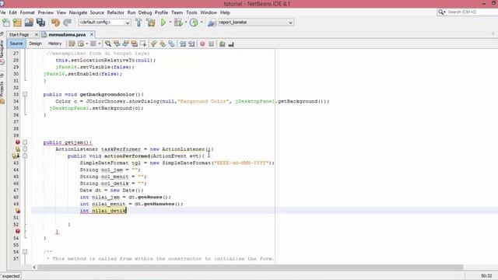The width and height of the screenshot is (498, 280).
Task: Start Debug Project icon
Action: click(178, 23)
